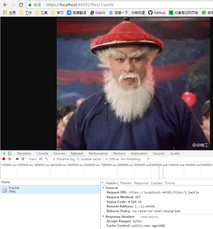Open the No throttling dropdown
The height and width of the screenshot is (229, 213).
pos(135,159)
